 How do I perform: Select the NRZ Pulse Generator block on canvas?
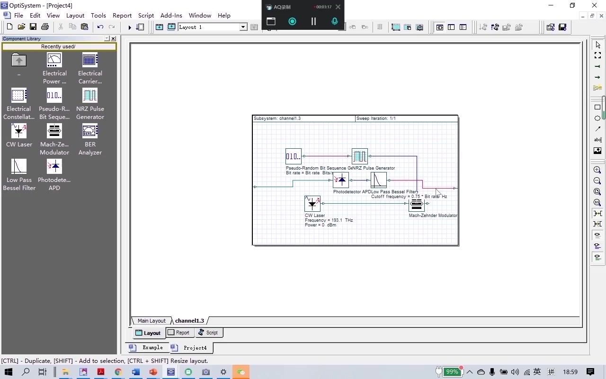click(x=360, y=156)
